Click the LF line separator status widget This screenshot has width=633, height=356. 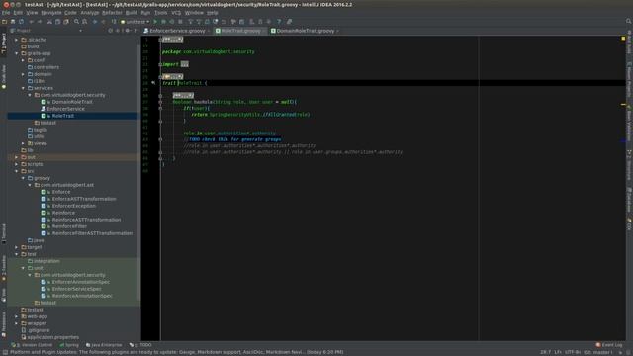[x=558, y=352]
